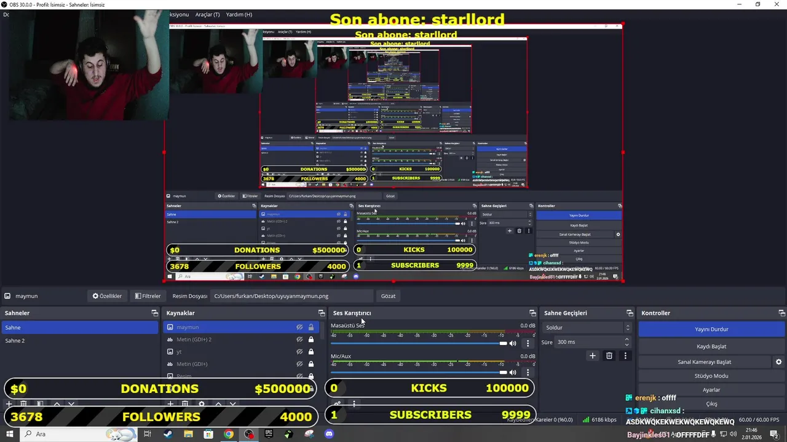Start recording with Kaydı Başlat
787x442 pixels.
pos(711,346)
